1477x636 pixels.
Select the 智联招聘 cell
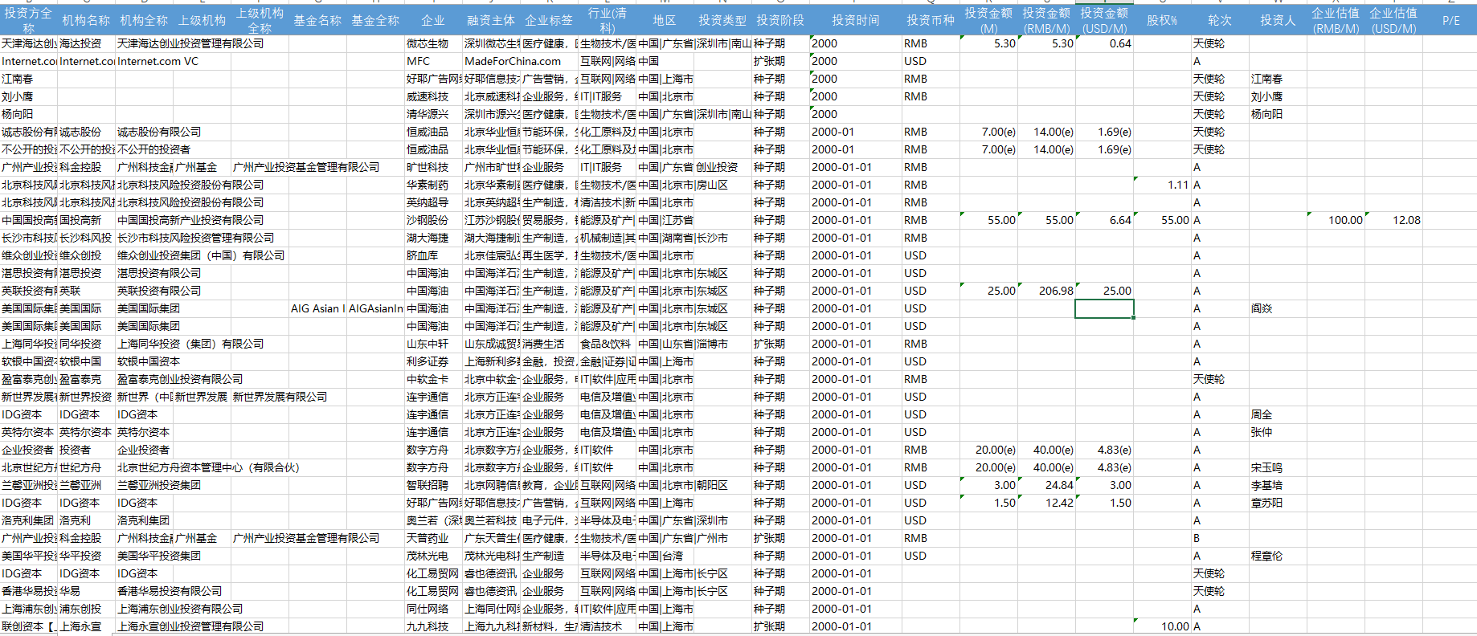pyautogui.click(x=433, y=485)
